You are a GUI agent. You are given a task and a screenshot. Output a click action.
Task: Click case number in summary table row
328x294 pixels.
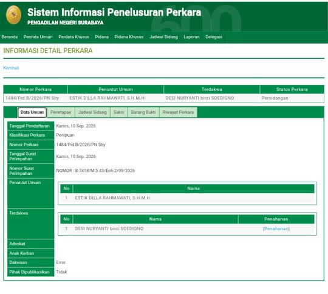point(32,98)
